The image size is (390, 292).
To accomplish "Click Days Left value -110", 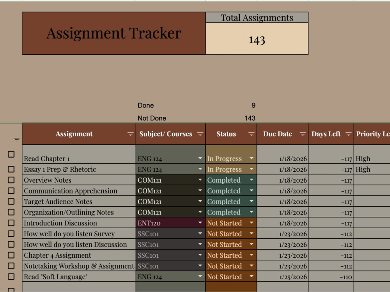I will pos(331,276).
